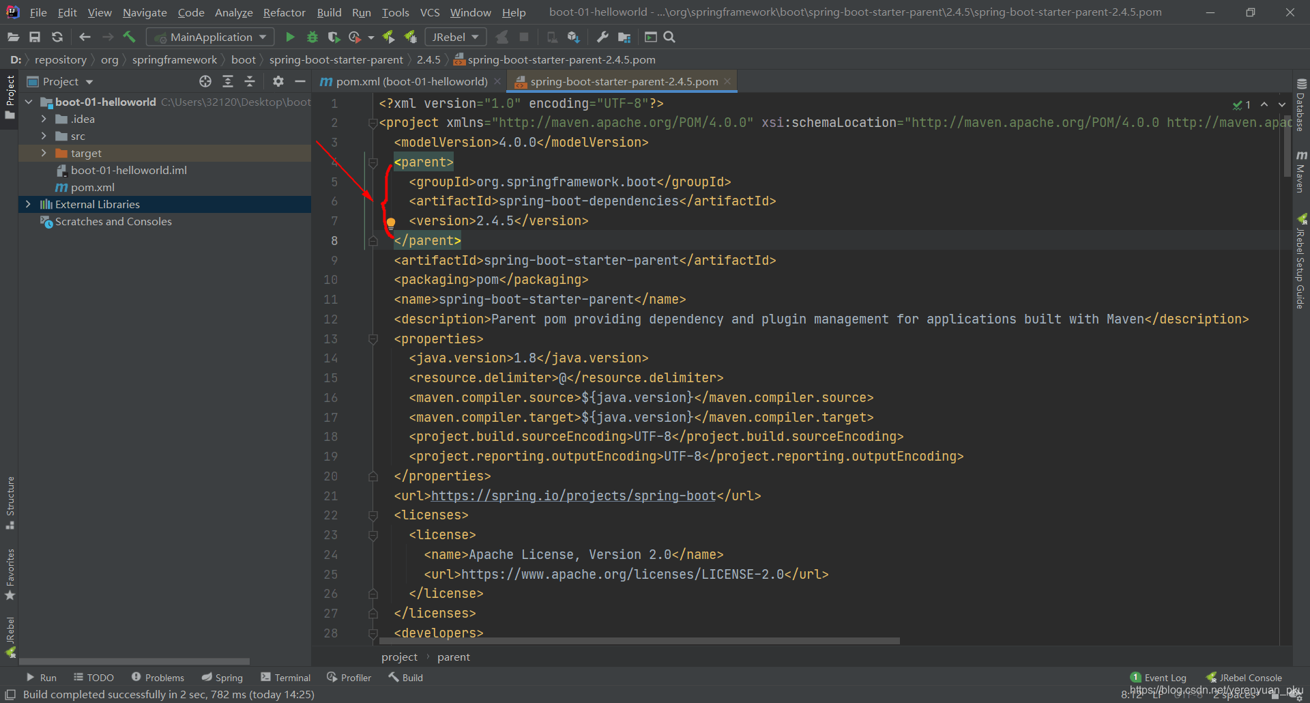The height and width of the screenshot is (703, 1310).
Task: Click the intention lightbulb on line 7
Action: coord(391,222)
